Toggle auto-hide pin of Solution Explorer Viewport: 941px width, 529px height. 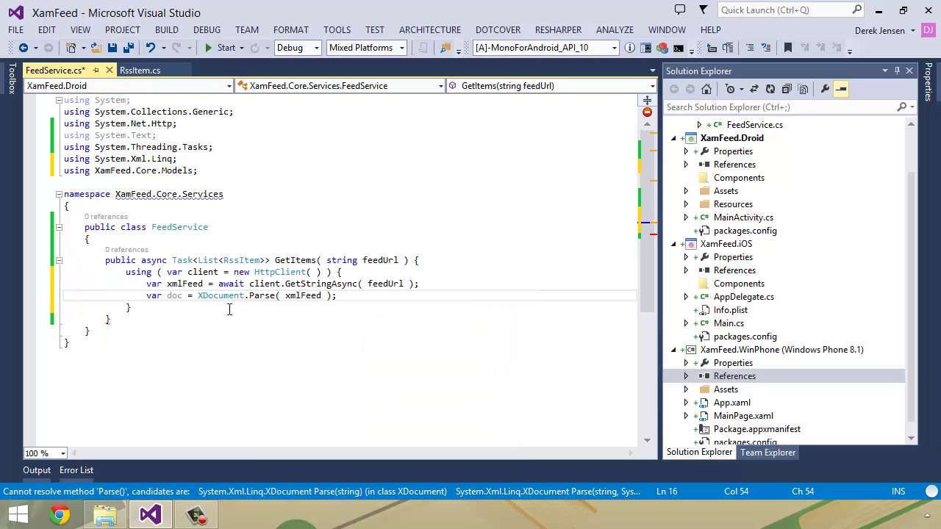coord(897,71)
